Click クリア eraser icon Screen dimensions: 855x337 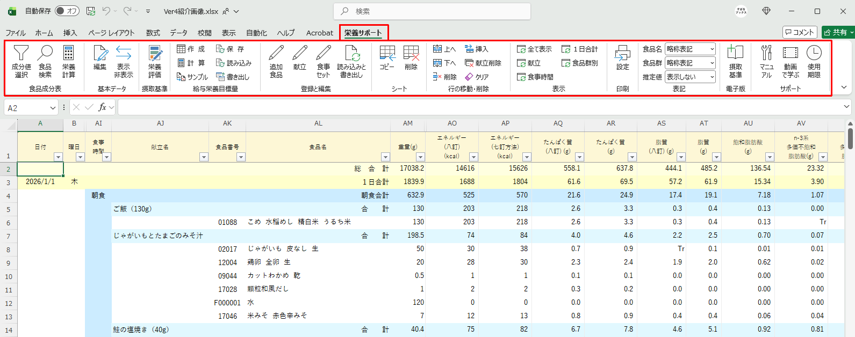coord(477,77)
